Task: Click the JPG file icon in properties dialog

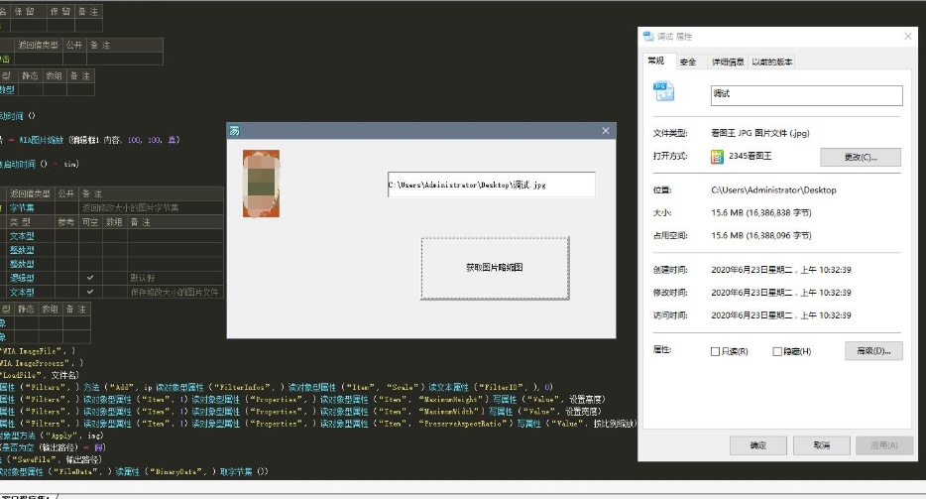Action: 663,93
